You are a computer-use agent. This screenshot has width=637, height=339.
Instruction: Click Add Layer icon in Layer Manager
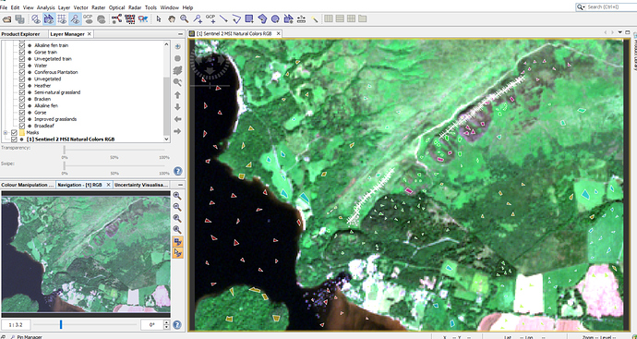[x=177, y=47]
